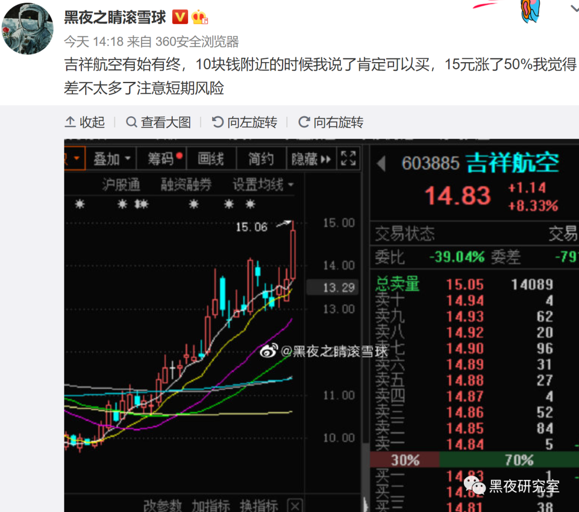Open the 叠加 overlay dropdown

(x=111, y=159)
